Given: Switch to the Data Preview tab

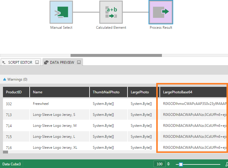Looking at the screenshot, I should pos(62,62).
